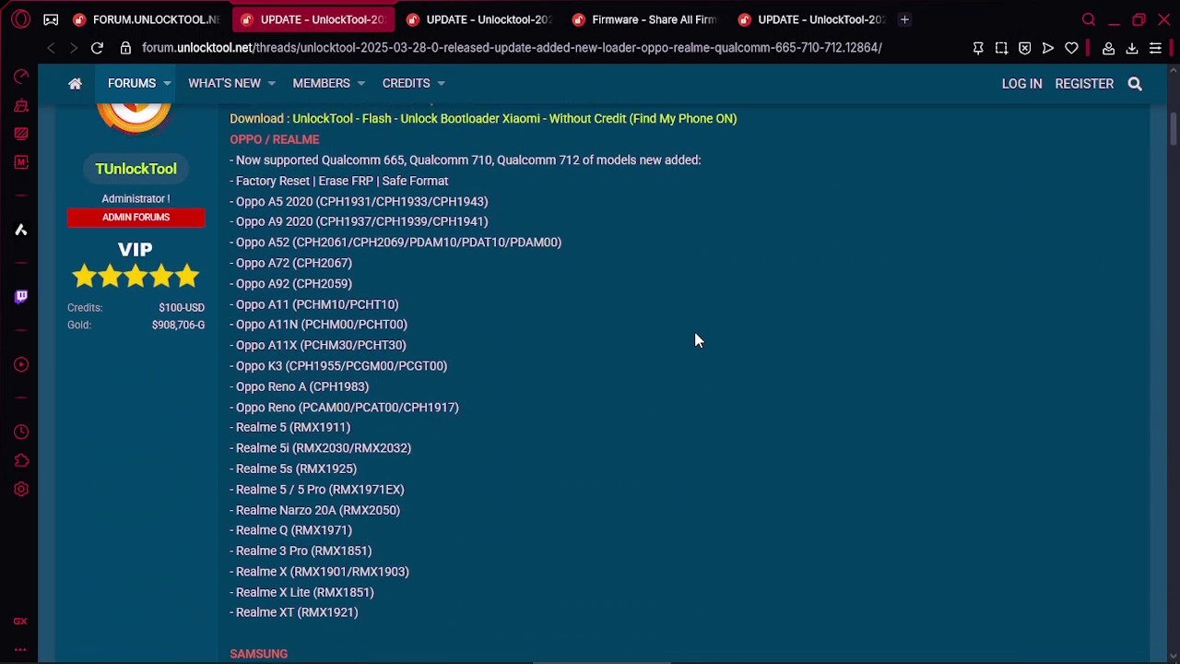Search open tabs with the magnifier icon
The image size is (1180, 664).
pyautogui.click(x=1089, y=19)
